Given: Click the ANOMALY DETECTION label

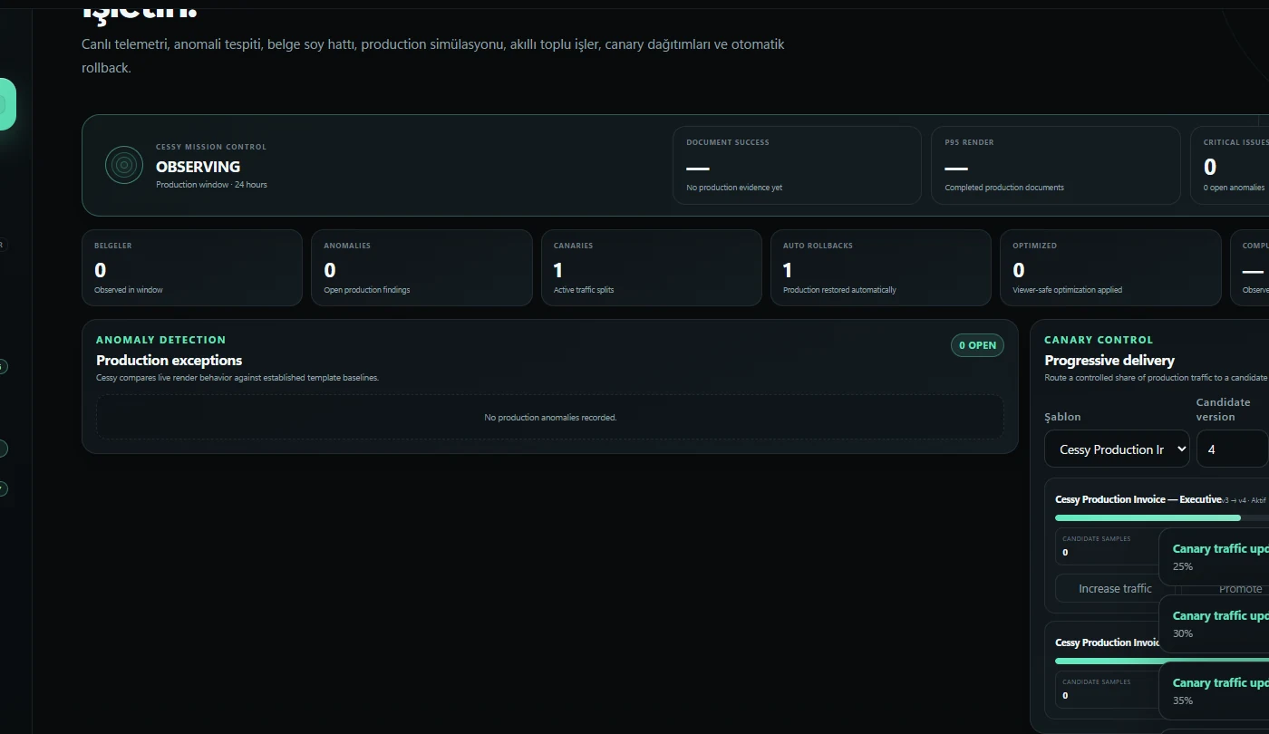Looking at the screenshot, I should pyautogui.click(x=161, y=340).
